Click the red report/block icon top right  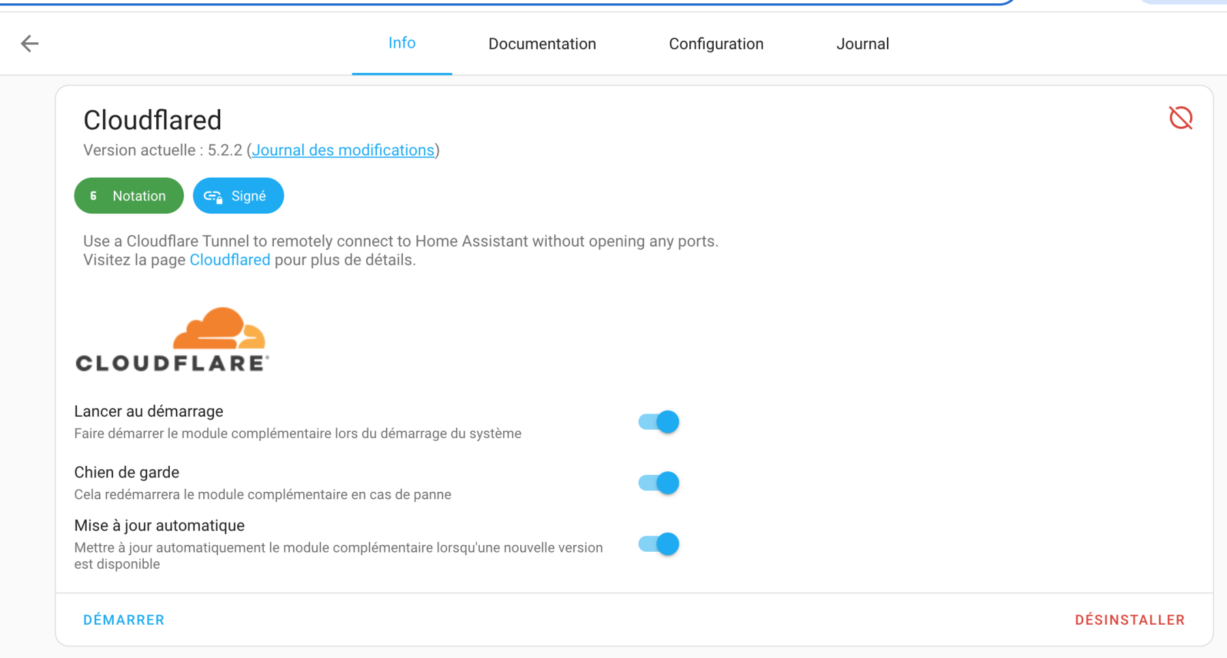[1181, 117]
